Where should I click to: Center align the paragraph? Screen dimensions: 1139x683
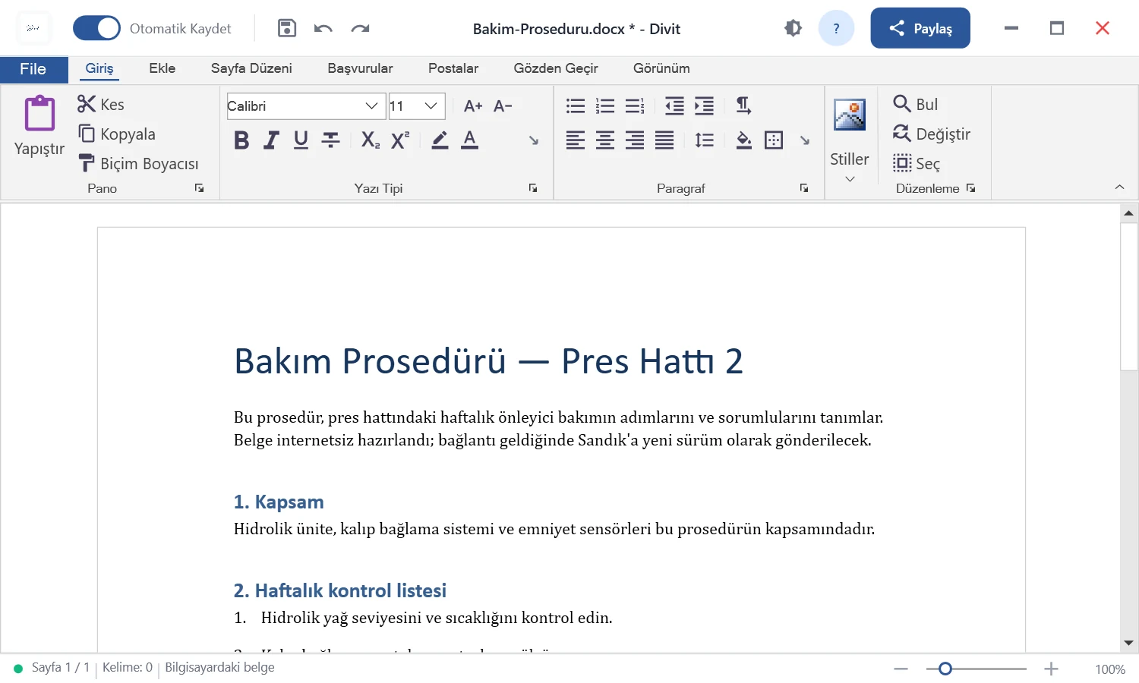605,140
